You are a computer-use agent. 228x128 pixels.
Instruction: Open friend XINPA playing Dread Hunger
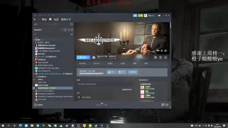(x=148, y=88)
